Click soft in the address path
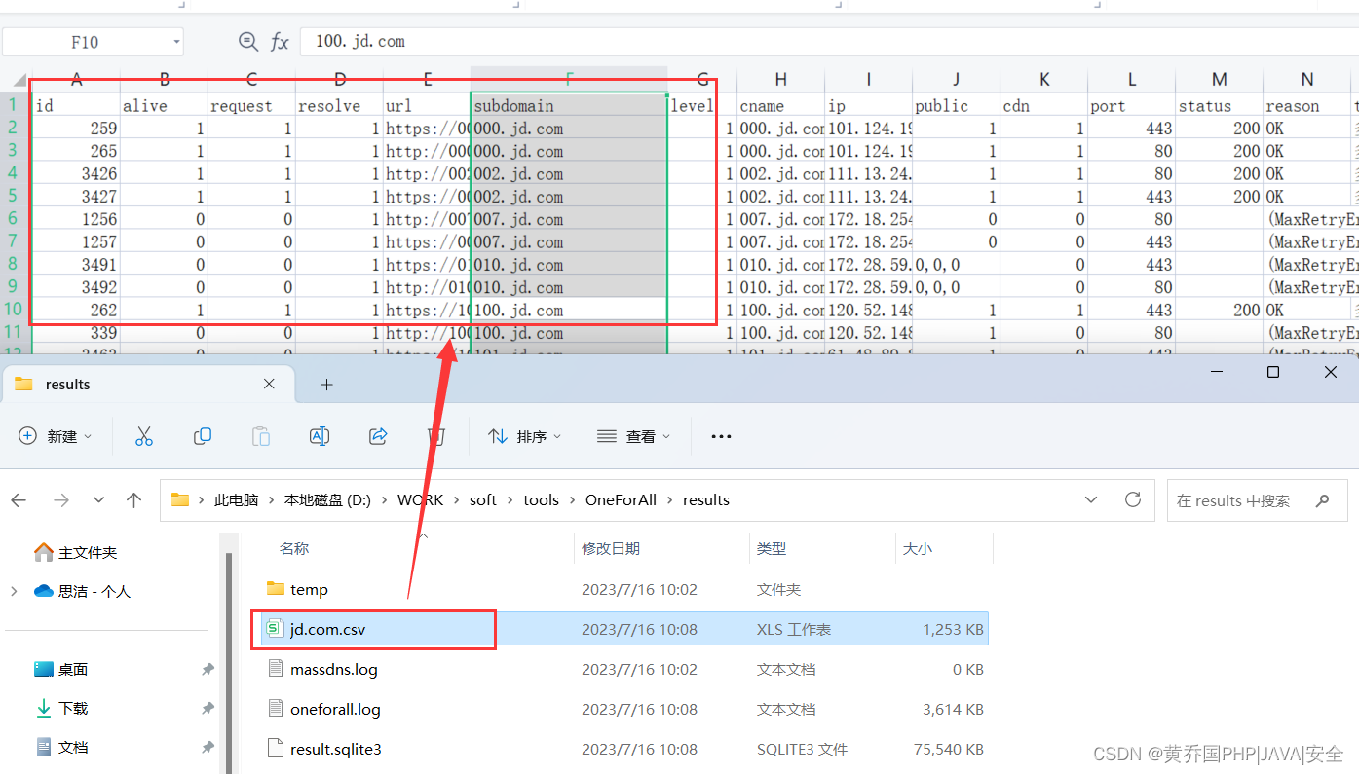This screenshot has width=1359, height=774. coord(483,500)
